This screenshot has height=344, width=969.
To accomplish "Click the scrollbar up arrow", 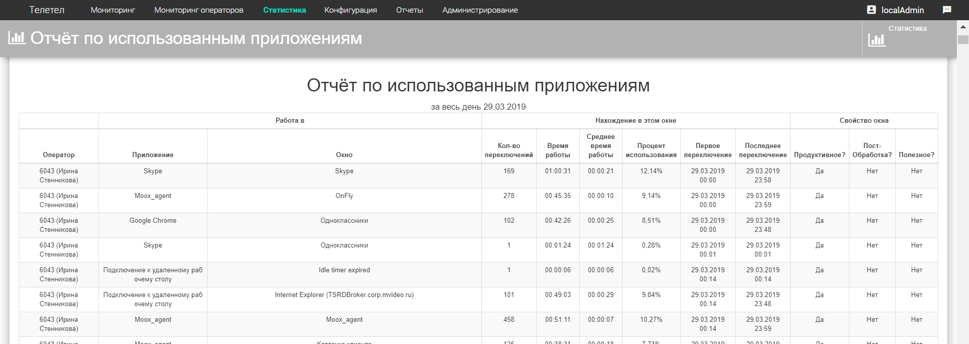I will 963,26.
